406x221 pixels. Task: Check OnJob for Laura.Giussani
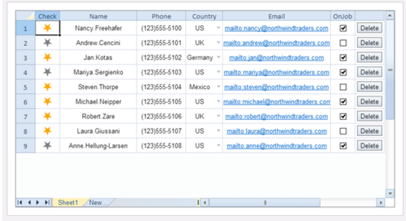tap(343, 131)
